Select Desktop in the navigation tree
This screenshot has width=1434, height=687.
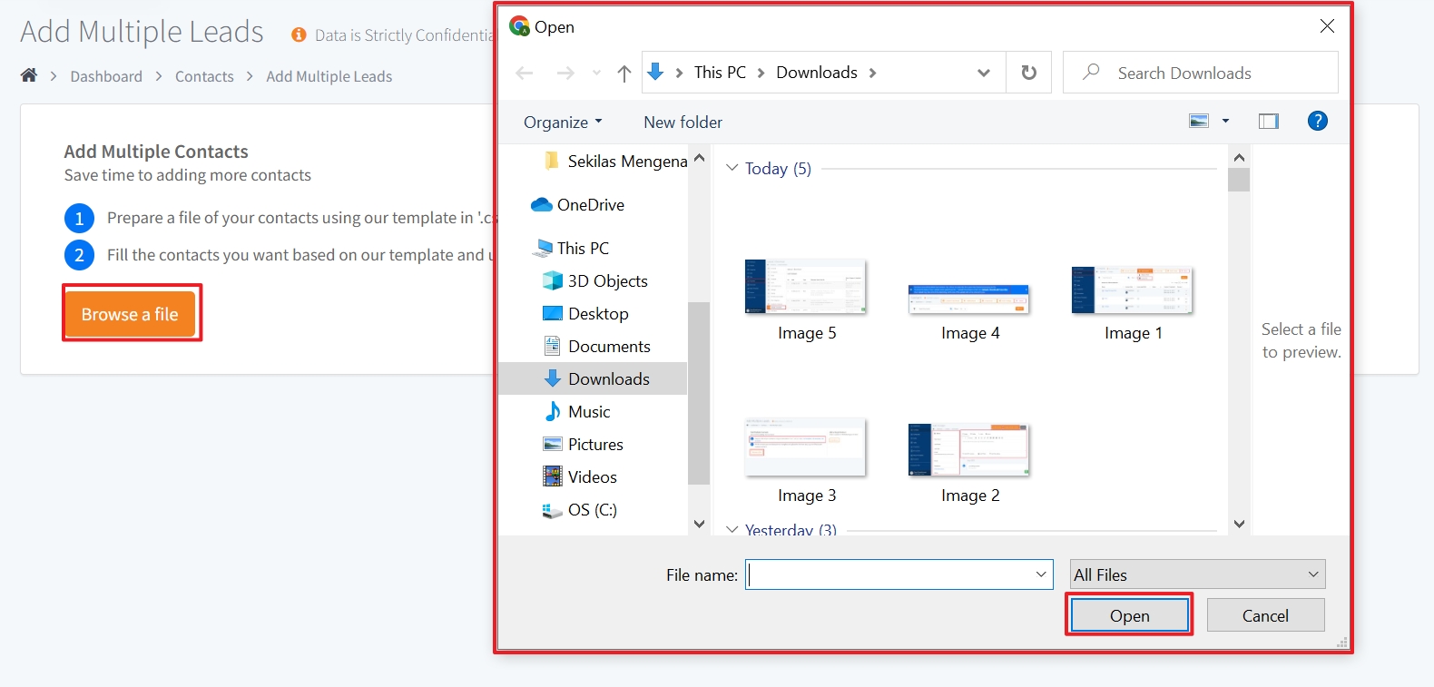(x=597, y=313)
